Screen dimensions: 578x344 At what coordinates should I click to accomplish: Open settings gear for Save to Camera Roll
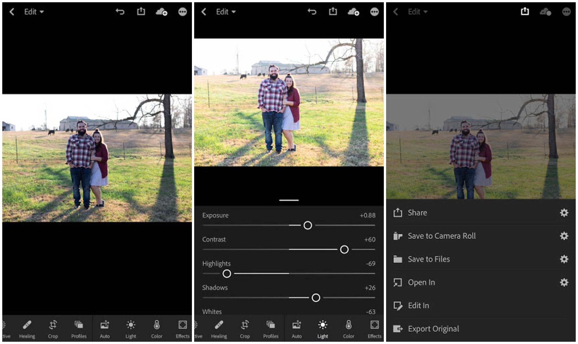(x=564, y=236)
